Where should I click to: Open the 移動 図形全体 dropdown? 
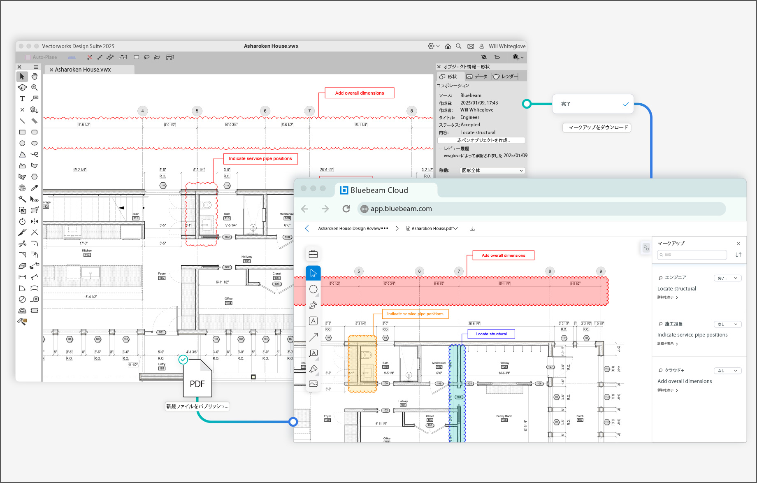pyautogui.click(x=492, y=170)
